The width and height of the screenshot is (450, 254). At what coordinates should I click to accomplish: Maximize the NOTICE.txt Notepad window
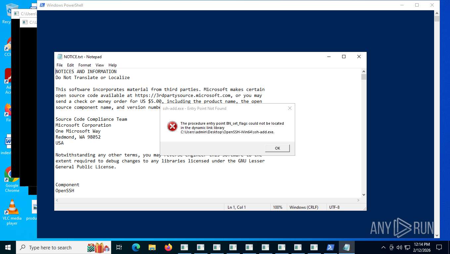344,57
